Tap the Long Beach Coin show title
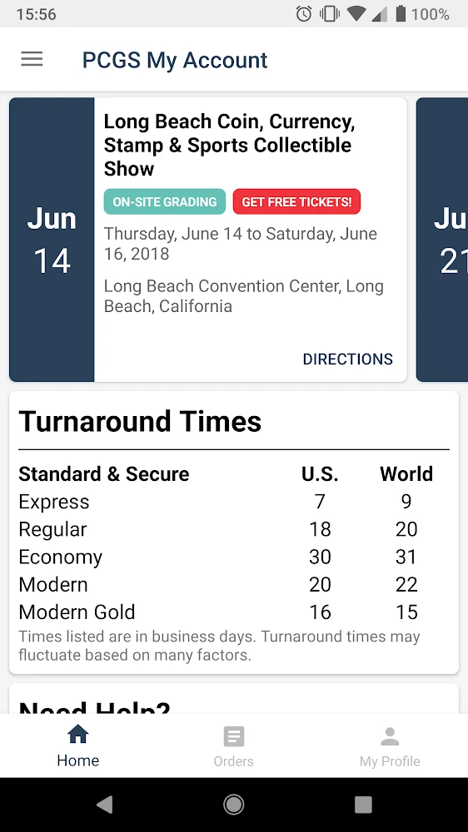The width and height of the screenshot is (468, 832). click(229, 145)
